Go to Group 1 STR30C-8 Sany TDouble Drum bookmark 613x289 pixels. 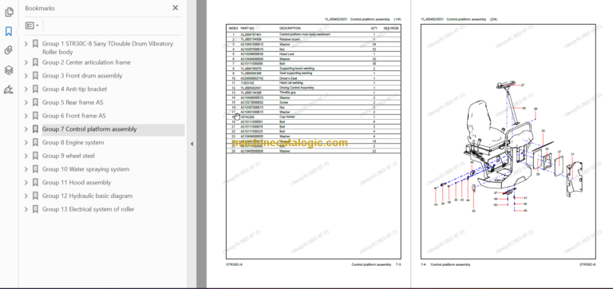[108, 48]
